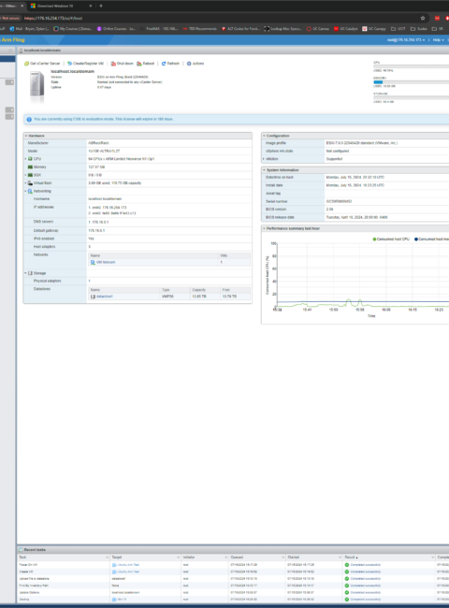Click the CPU chip icon
The image size is (449, 608).
30,159
